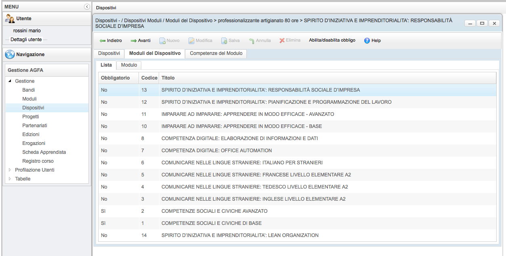Click the Annulla undo icon

(252, 41)
